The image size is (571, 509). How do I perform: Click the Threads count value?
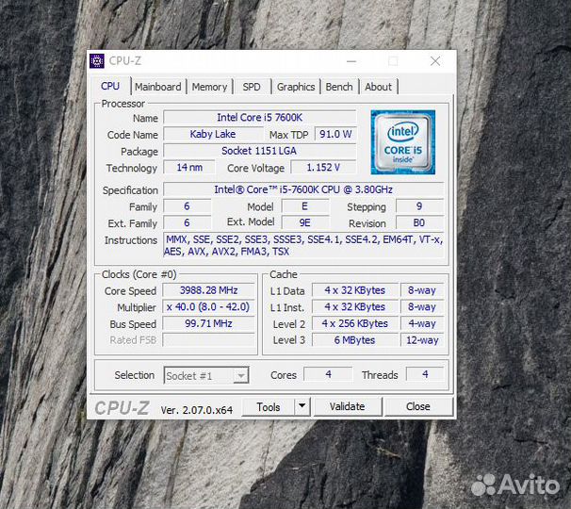point(425,374)
